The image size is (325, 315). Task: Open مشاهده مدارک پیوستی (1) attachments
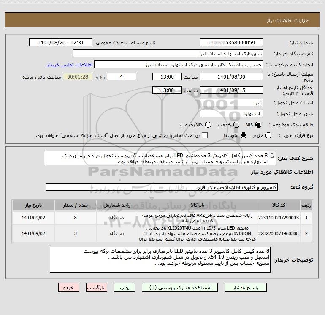(180, 288)
